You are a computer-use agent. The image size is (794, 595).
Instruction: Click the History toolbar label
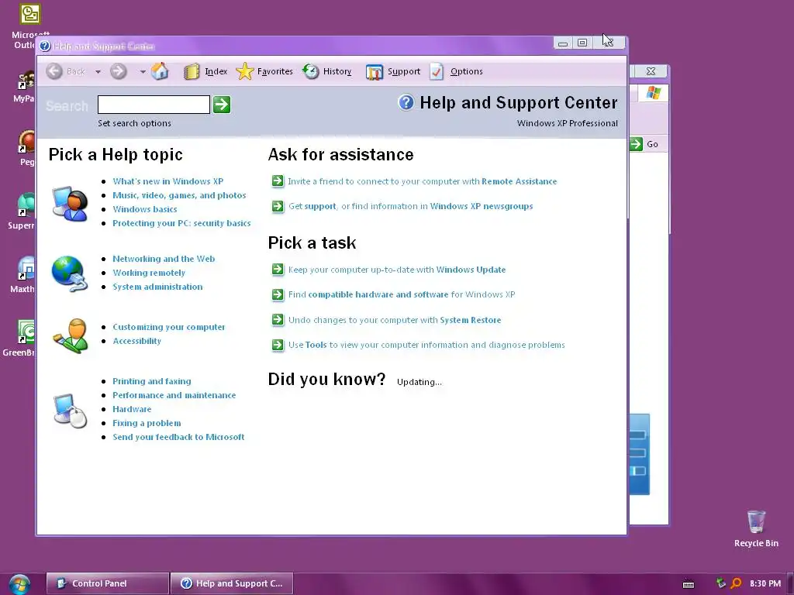tap(337, 71)
